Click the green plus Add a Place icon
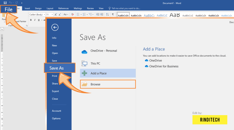The height and width of the screenshot is (130, 234). [84, 73]
